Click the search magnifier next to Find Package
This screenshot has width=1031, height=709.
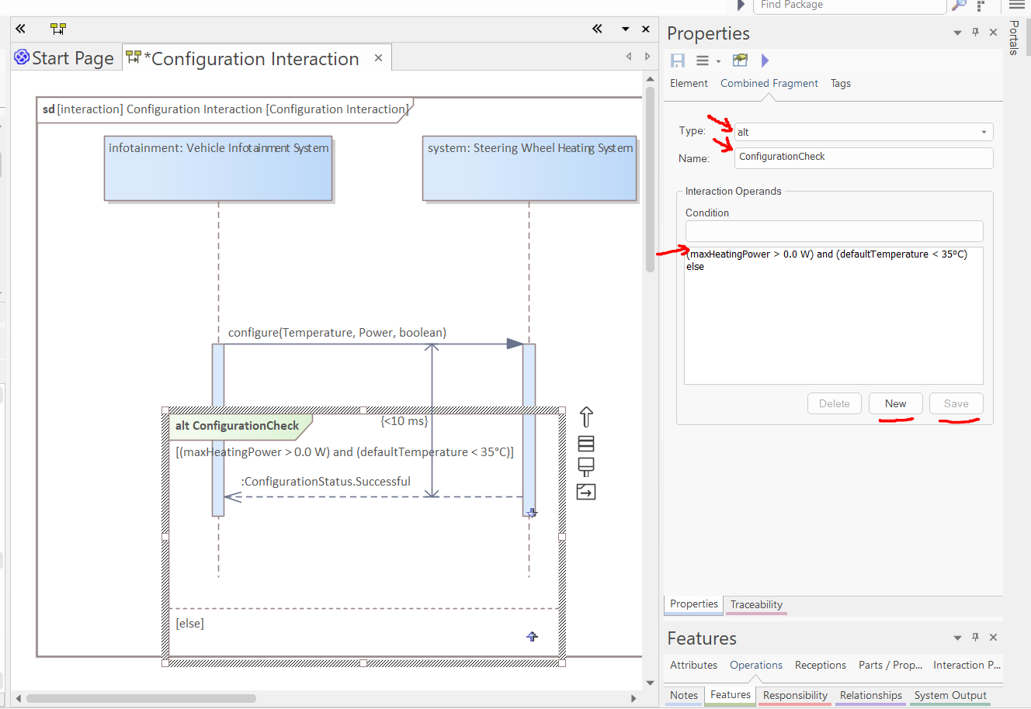click(x=959, y=5)
